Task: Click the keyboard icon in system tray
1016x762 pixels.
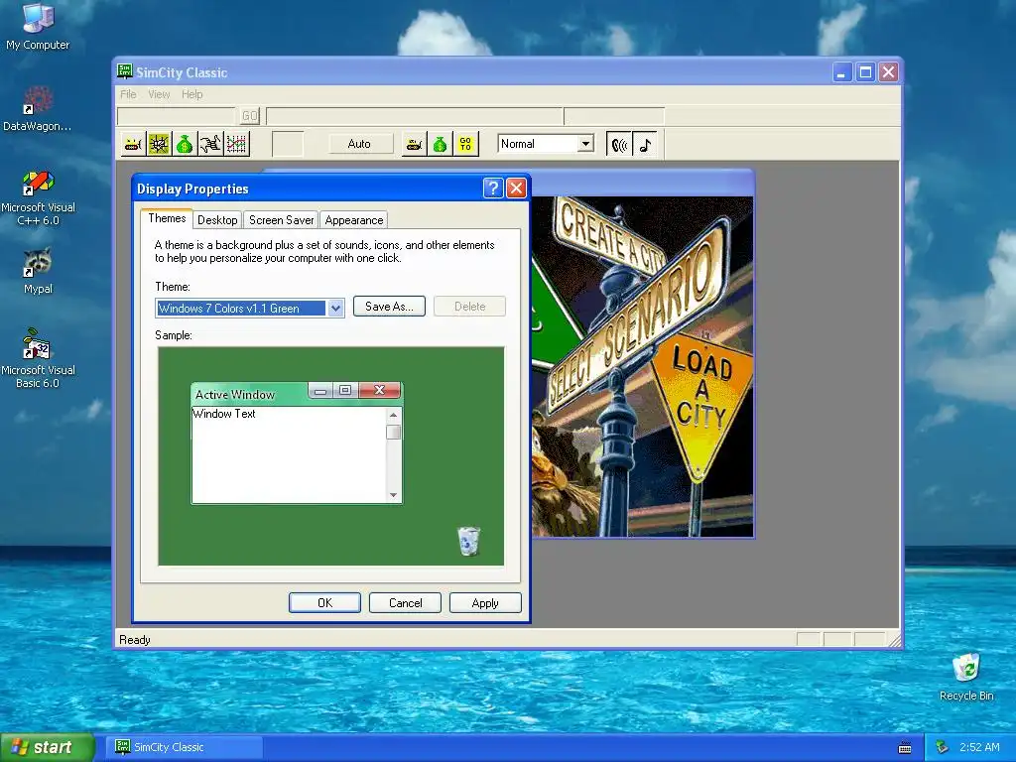Action: pos(905,748)
